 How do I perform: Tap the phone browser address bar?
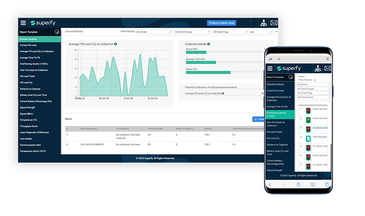tap(299, 59)
